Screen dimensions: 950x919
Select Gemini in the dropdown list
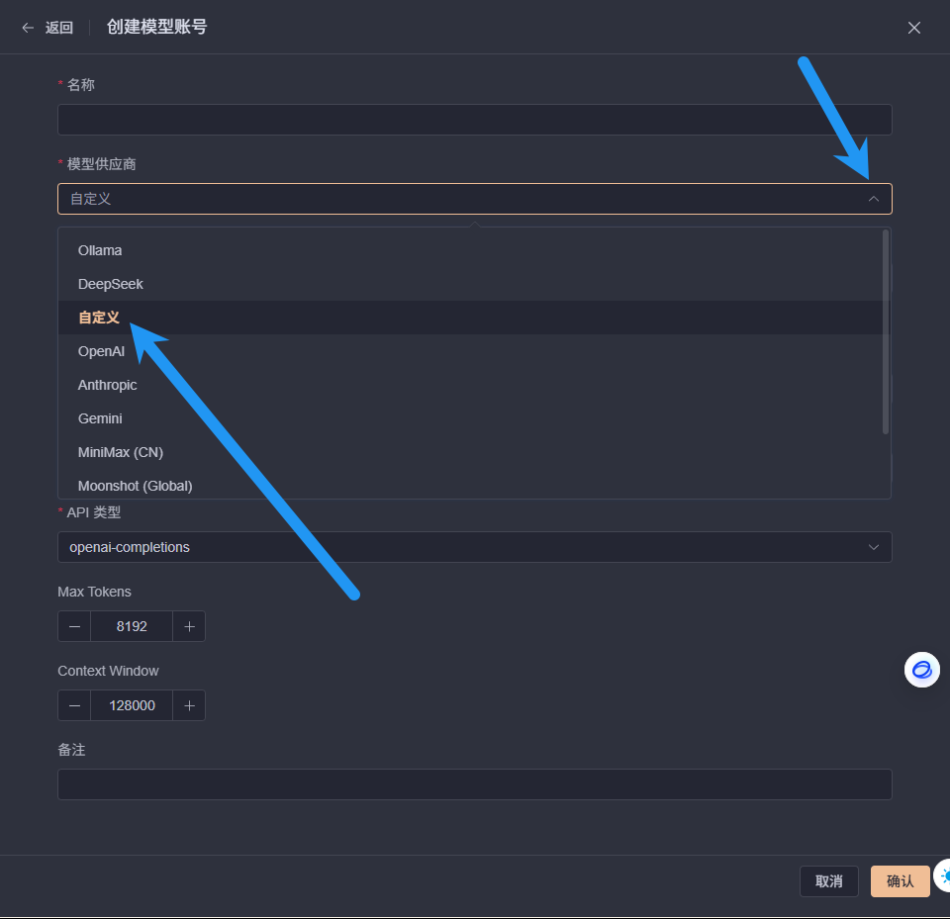pyautogui.click(x=100, y=418)
